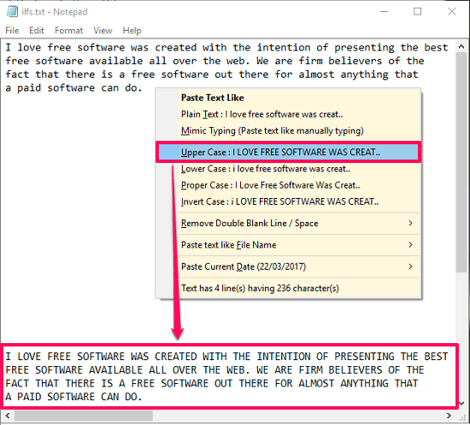Viewport: 470px width, 425px height.
Task: Click vertical scrollbar up arrow
Action: coord(461,47)
